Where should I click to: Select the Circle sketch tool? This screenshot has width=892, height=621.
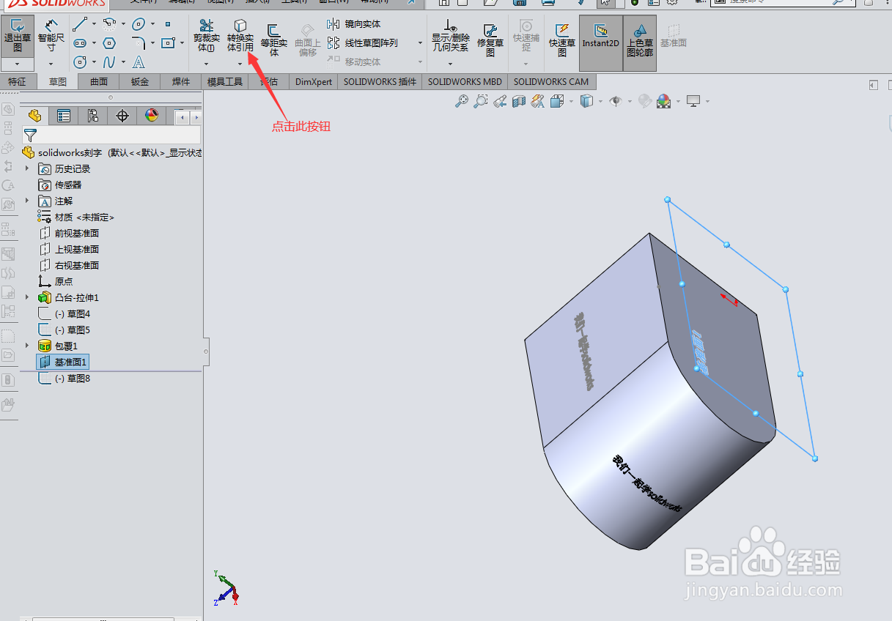pyautogui.click(x=79, y=62)
